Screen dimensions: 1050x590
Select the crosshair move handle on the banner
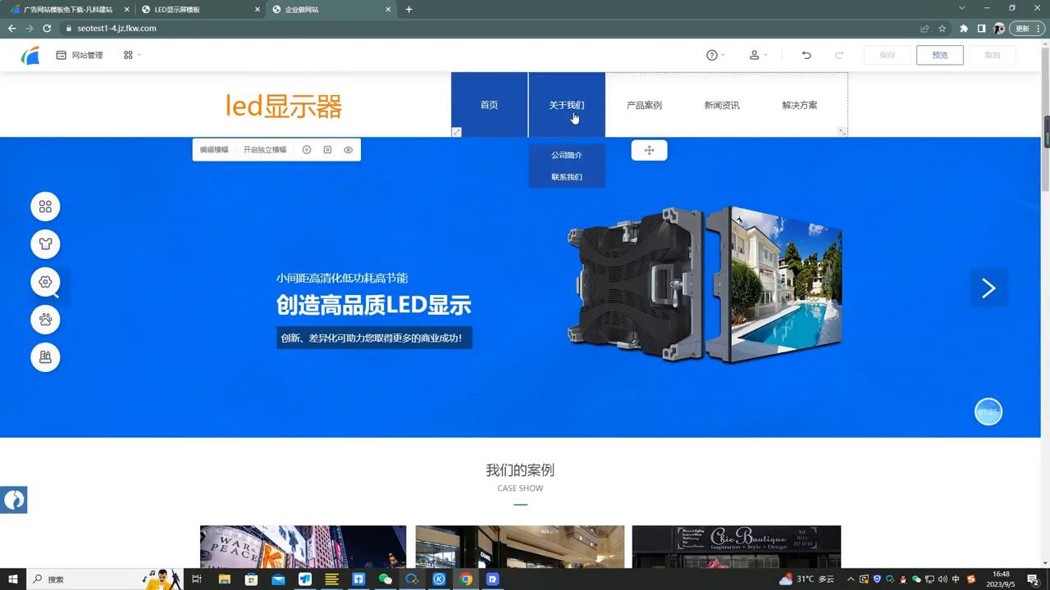(649, 150)
